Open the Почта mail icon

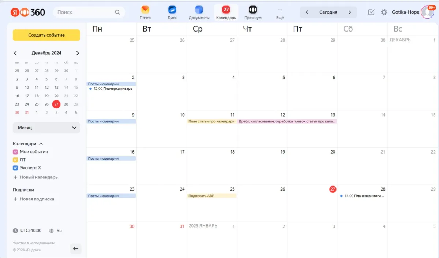point(145,10)
